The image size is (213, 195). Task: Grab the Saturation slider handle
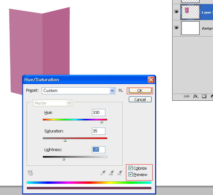(65, 140)
